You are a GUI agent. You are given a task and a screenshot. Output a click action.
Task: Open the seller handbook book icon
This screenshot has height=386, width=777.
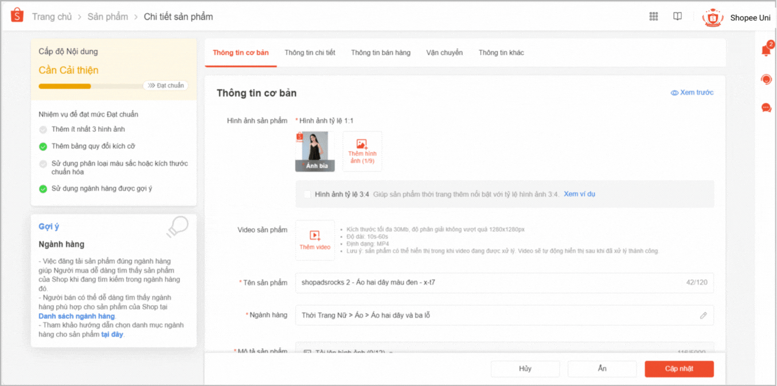[x=677, y=17]
